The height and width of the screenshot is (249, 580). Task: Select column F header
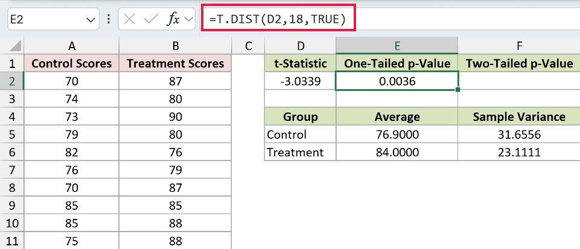[519, 46]
